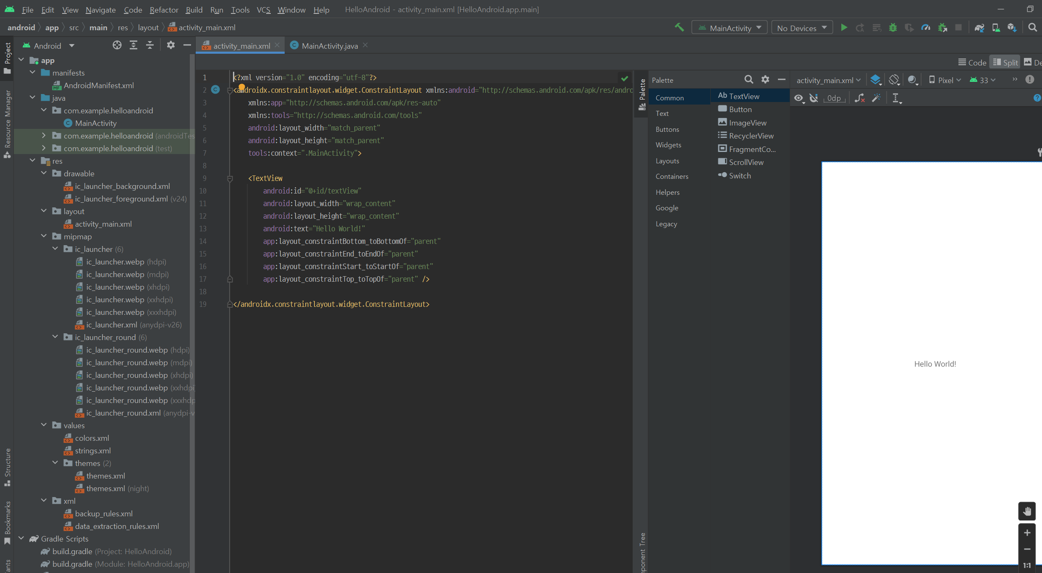The image size is (1042, 573).
Task: Select the Layouts palette category
Action: pos(667,161)
